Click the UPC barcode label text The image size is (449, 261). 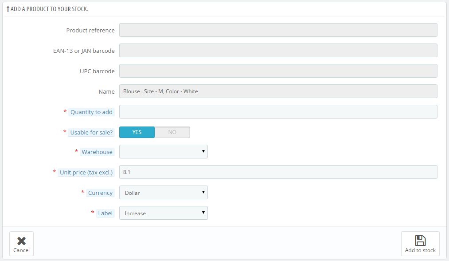(x=97, y=71)
